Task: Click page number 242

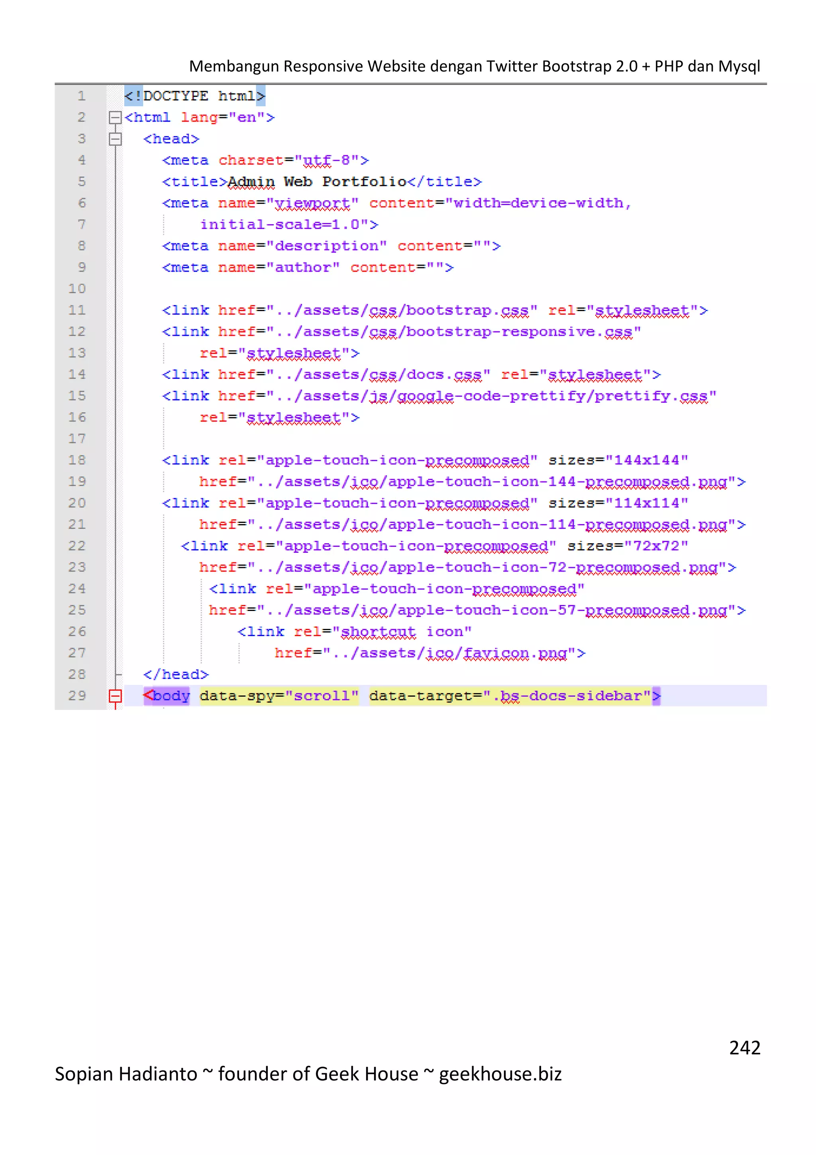Action: tap(745, 1048)
